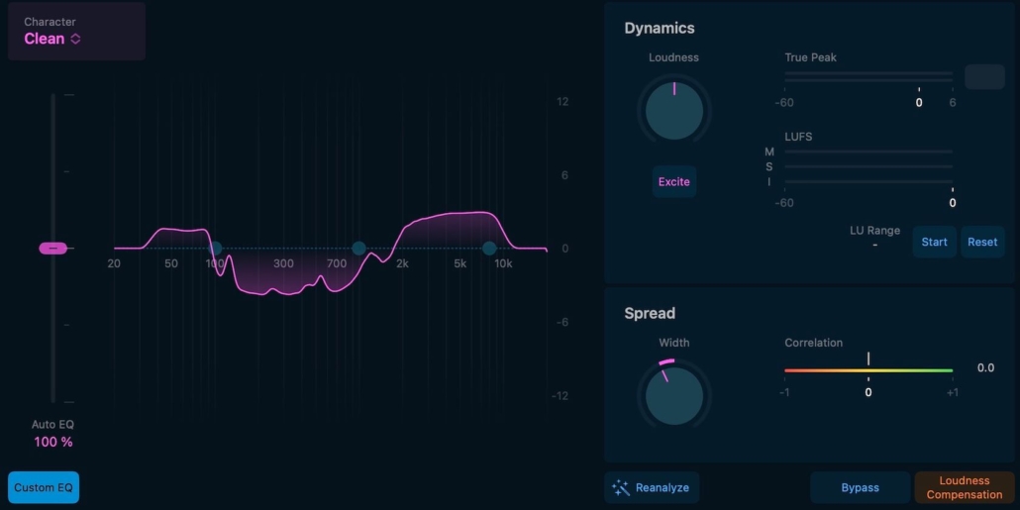Toggle the Bypass button
The image size is (1020, 510).
point(860,487)
